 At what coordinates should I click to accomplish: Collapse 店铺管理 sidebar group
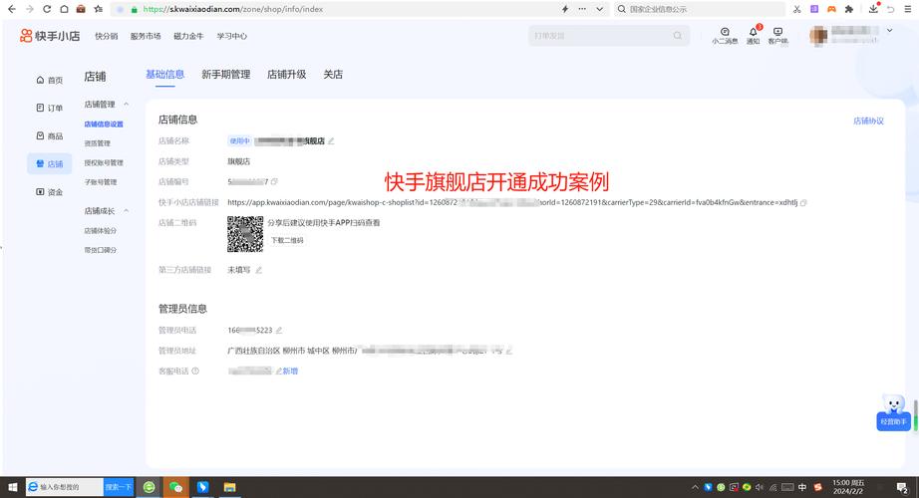[126, 105]
